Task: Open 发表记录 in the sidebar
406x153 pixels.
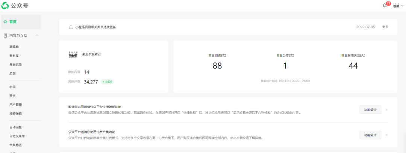Action: point(15,64)
